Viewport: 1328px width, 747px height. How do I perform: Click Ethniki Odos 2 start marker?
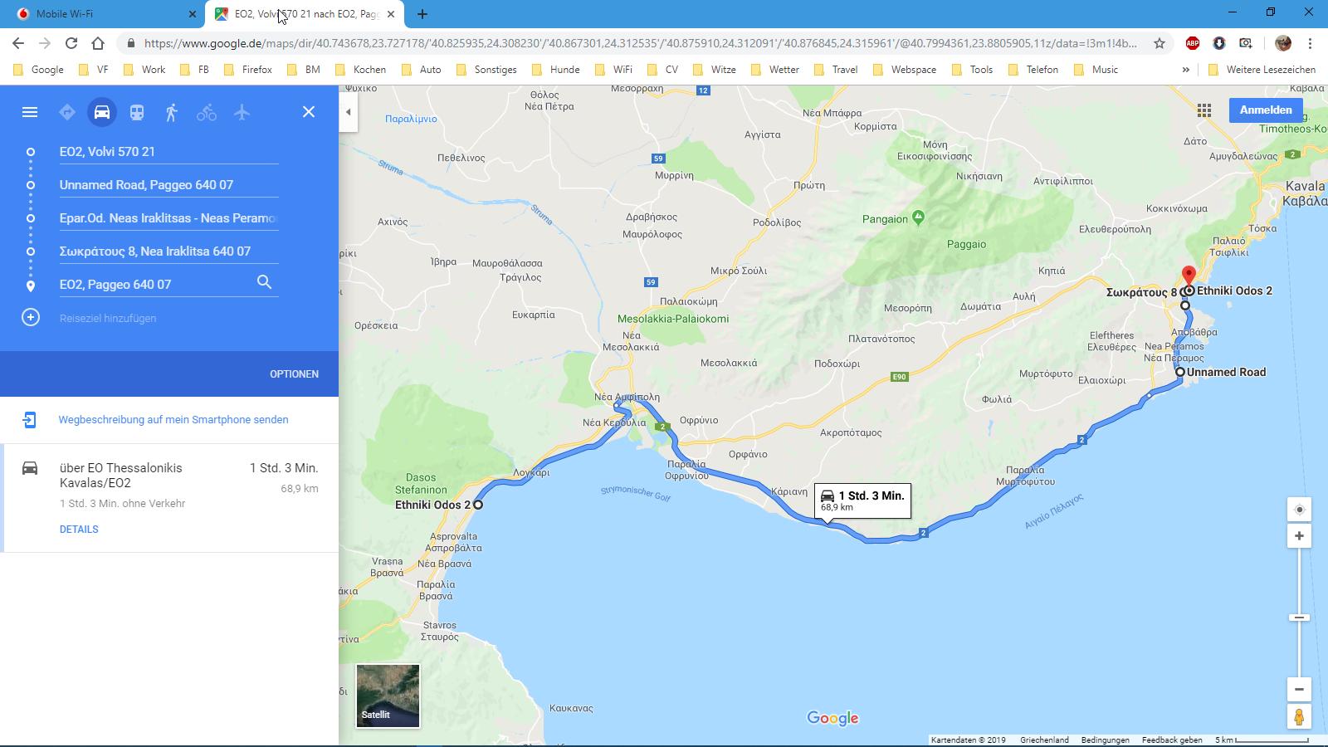[x=478, y=505]
